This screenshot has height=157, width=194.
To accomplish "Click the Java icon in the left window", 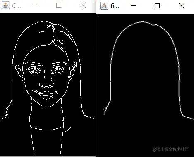I will (x=6, y=5).
